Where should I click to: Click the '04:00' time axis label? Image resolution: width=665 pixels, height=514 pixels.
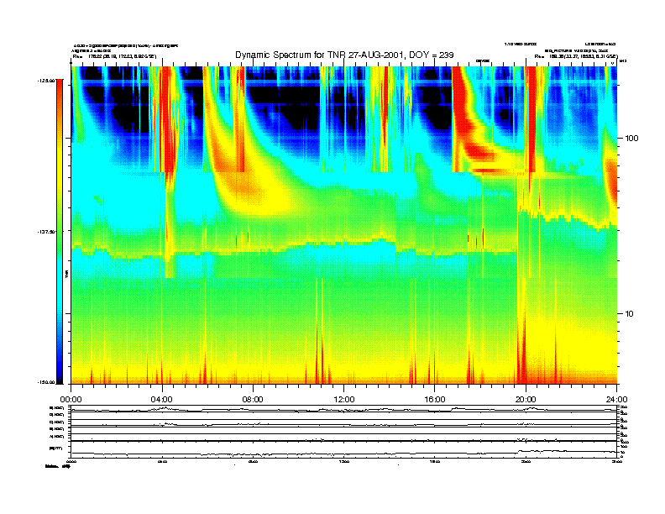162,400
